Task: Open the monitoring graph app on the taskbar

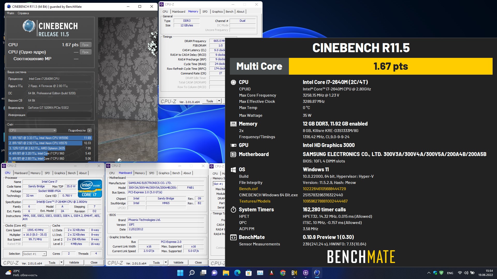Action: [260, 273]
